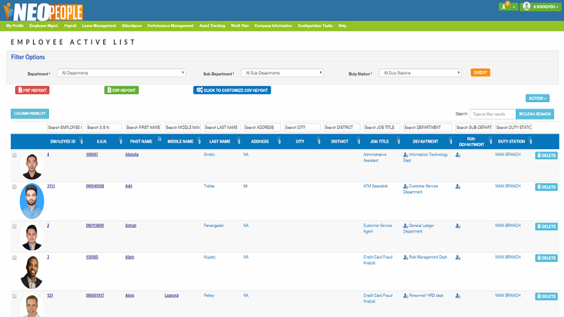Generate the PDF Report
The width and height of the screenshot is (564, 317).
[x=32, y=90]
